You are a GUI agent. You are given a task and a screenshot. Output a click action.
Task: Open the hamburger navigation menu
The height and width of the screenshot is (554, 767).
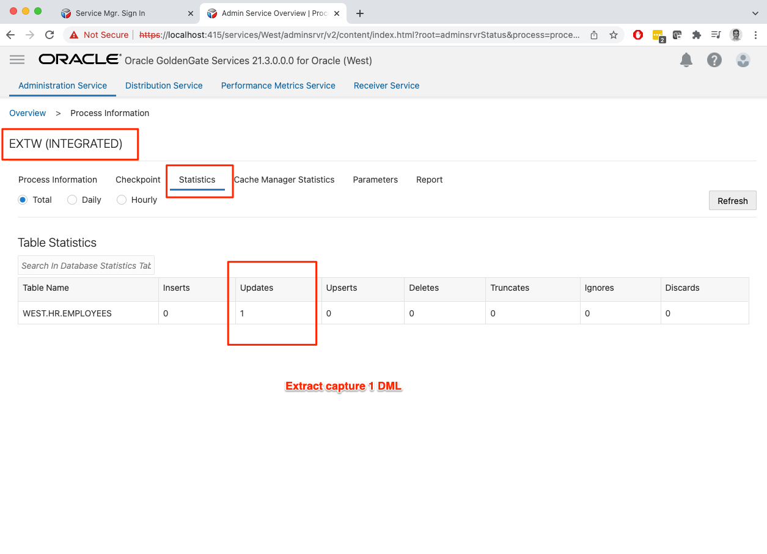[17, 59]
